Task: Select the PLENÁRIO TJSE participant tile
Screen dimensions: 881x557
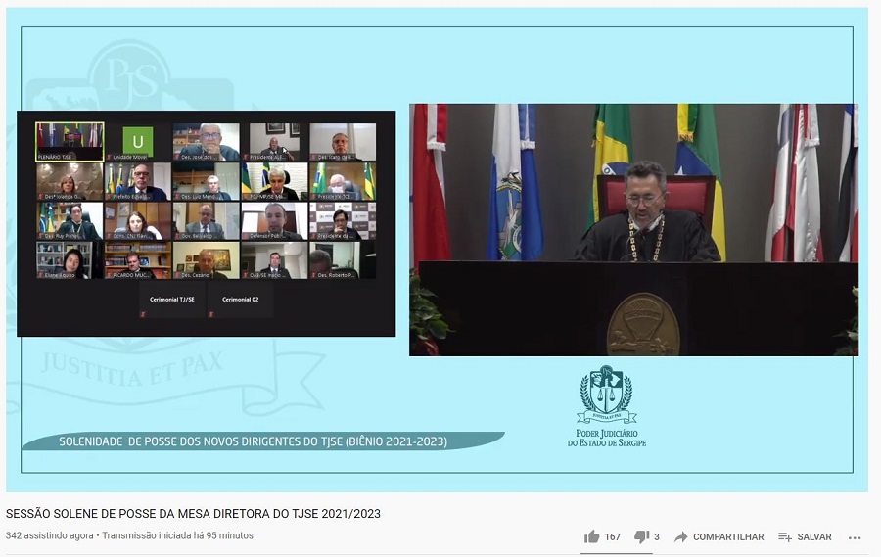Action: 70,141
